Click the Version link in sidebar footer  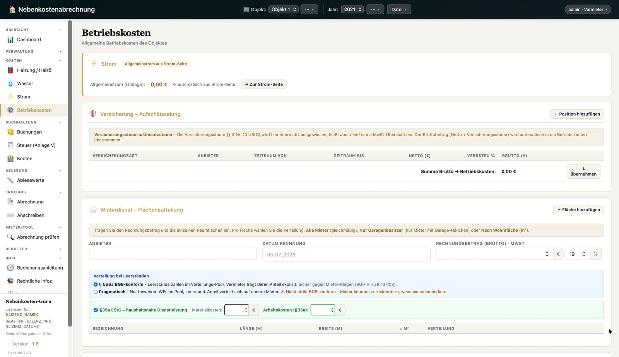click(x=20, y=344)
